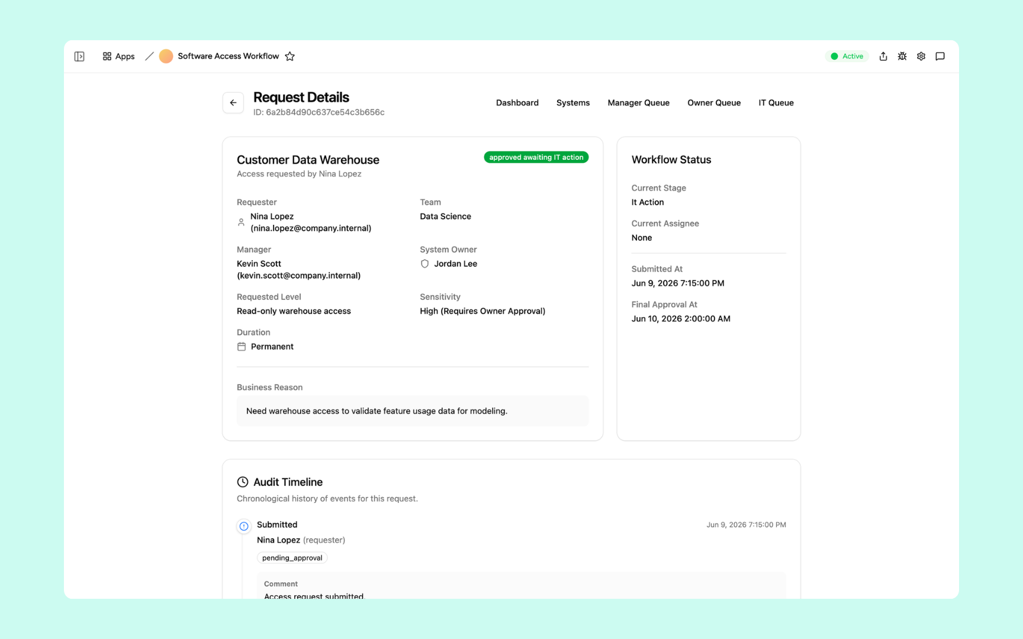Click Read-only warehouse access value
Image resolution: width=1023 pixels, height=639 pixels.
pos(294,311)
